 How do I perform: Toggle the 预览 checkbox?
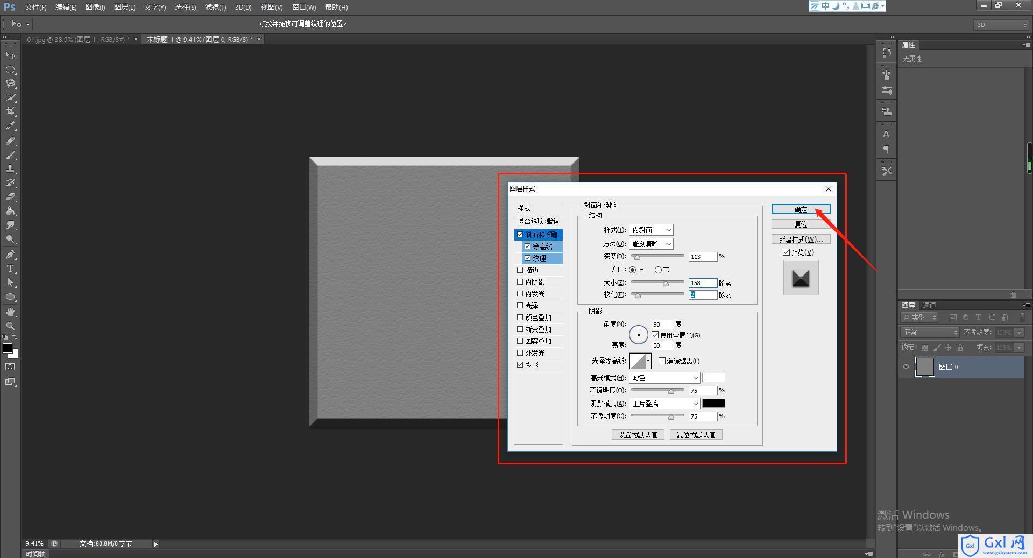(x=786, y=252)
